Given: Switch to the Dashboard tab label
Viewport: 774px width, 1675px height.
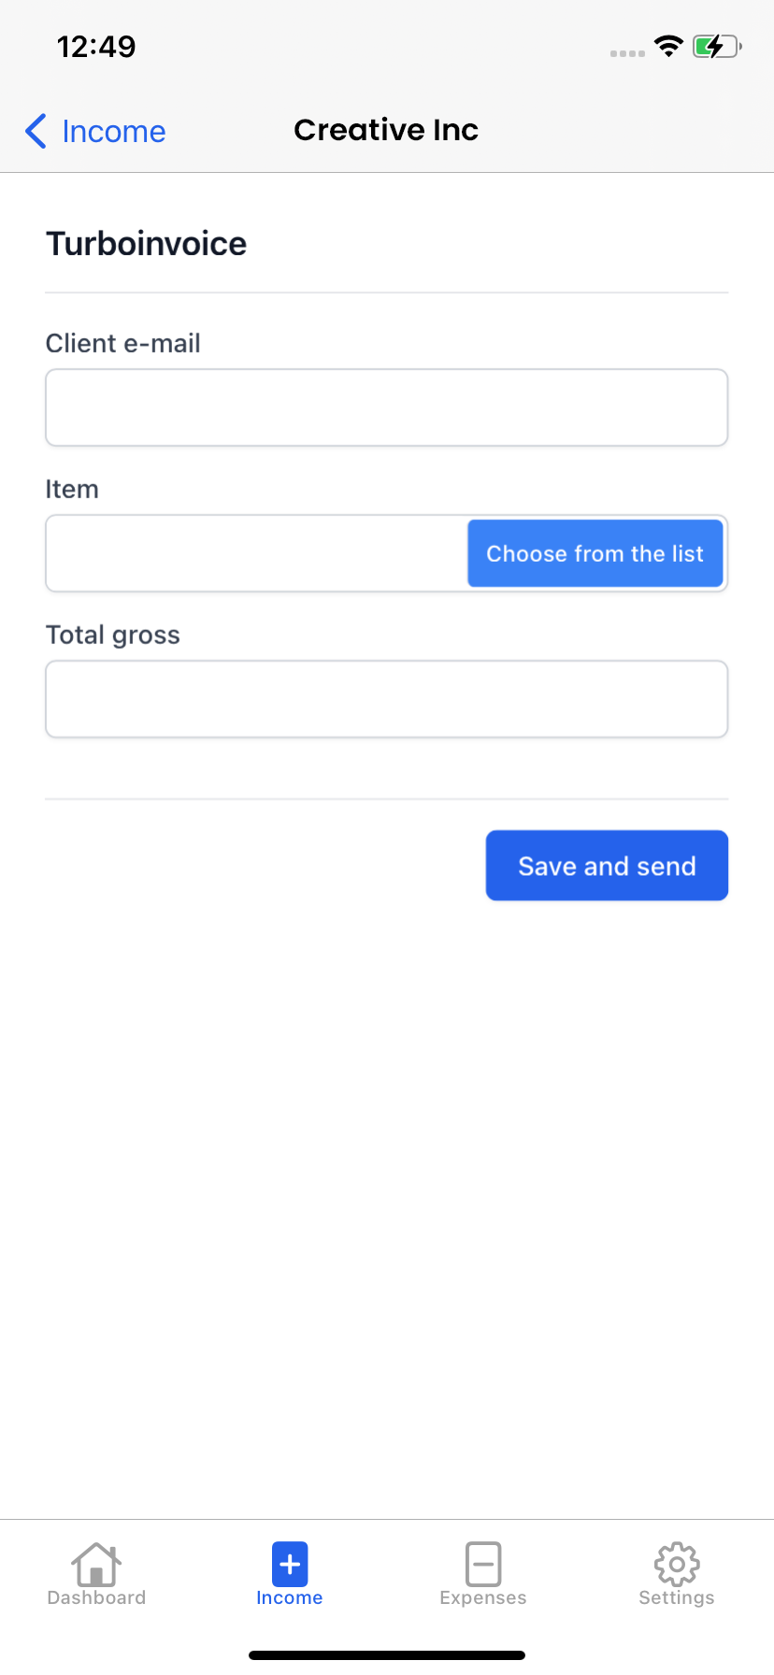Looking at the screenshot, I should coord(96,1597).
